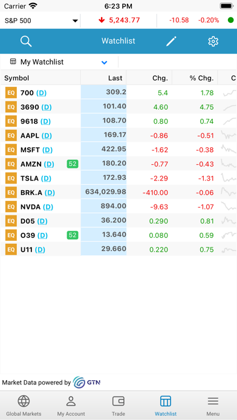The width and height of the screenshot is (237, 420).
Task: Open the 9618 sparkline chart
Action: pyautogui.click(x=230, y=121)
